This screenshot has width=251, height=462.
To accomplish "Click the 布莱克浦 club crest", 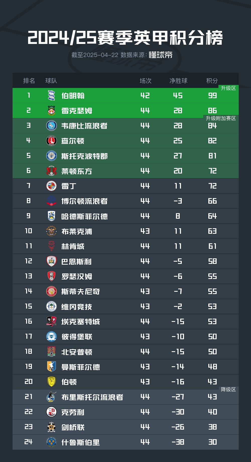I will click(x=51, y=231).
